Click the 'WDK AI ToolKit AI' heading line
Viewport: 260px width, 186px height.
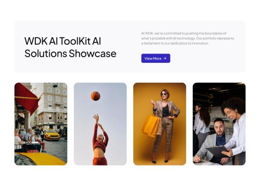[63, 41]
